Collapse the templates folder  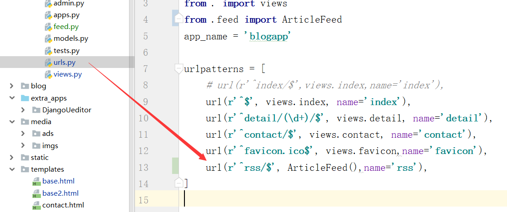(x=12, y=169)
